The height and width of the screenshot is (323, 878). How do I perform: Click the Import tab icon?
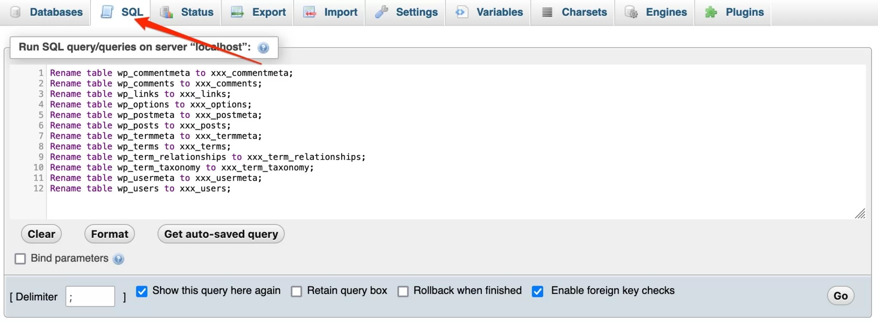310,12
